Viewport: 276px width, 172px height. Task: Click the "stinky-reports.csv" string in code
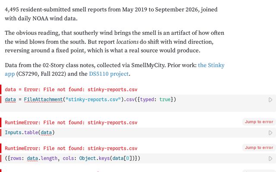point(93,99)
